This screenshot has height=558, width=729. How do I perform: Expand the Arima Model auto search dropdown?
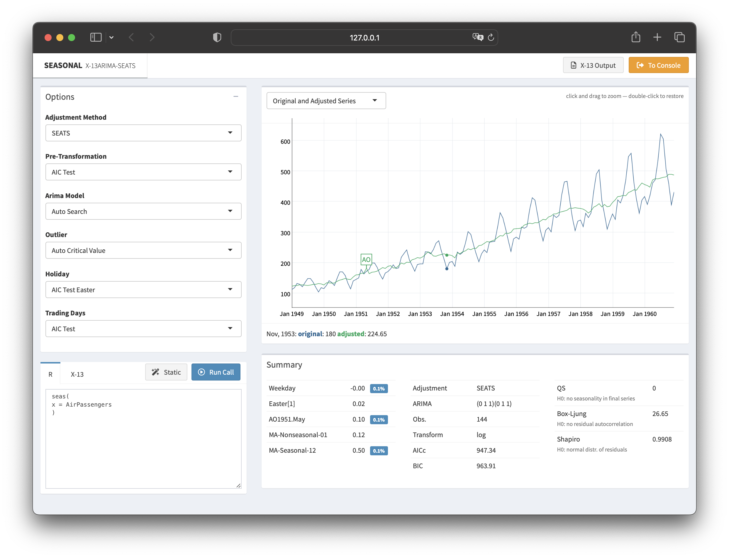(x=231, y=211)
